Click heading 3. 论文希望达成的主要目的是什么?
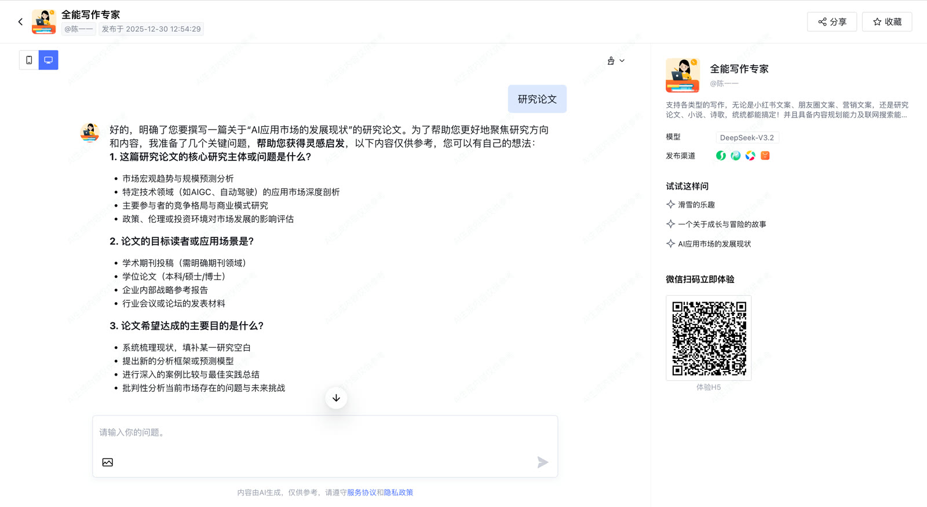Screen dimensions: 927x507 (187, 326)
